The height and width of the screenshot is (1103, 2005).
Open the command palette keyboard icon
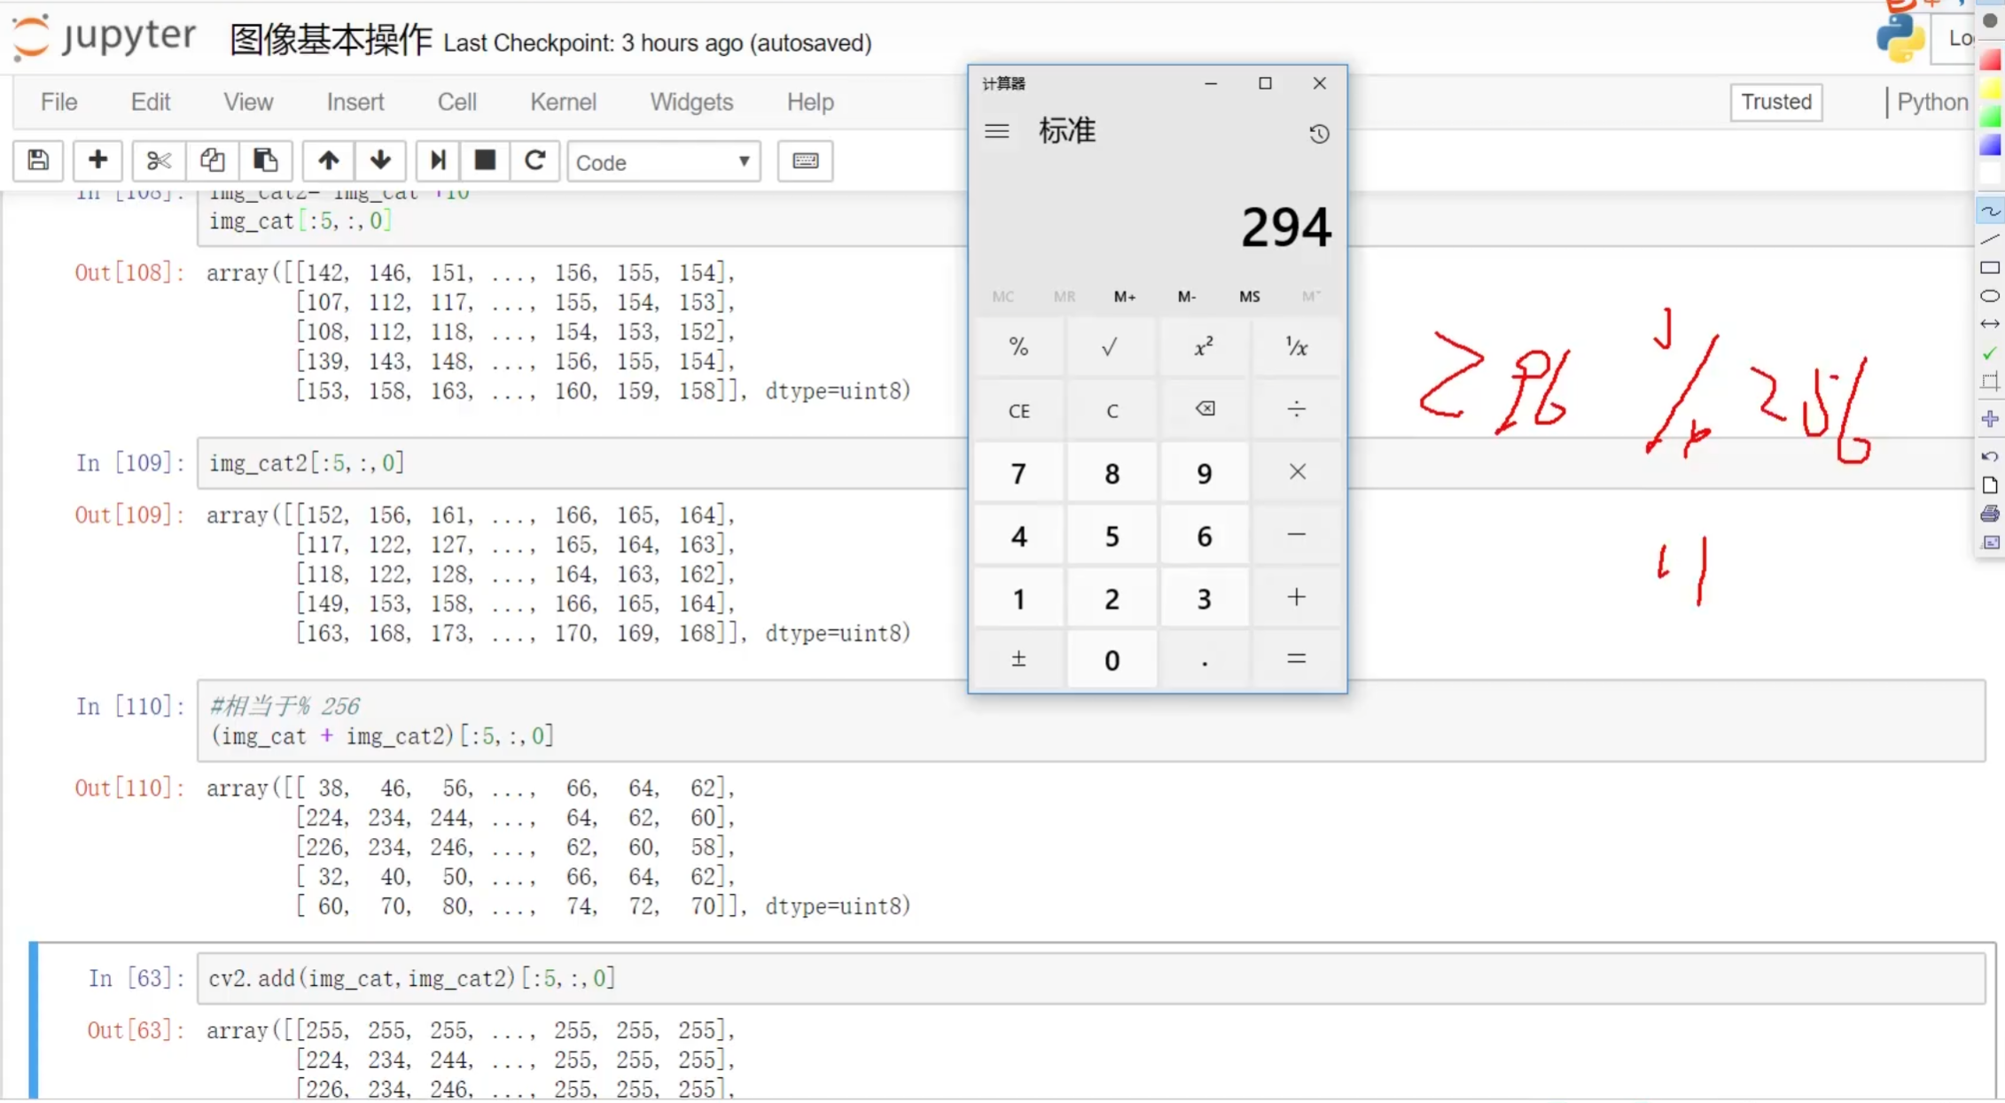(805, 160)
